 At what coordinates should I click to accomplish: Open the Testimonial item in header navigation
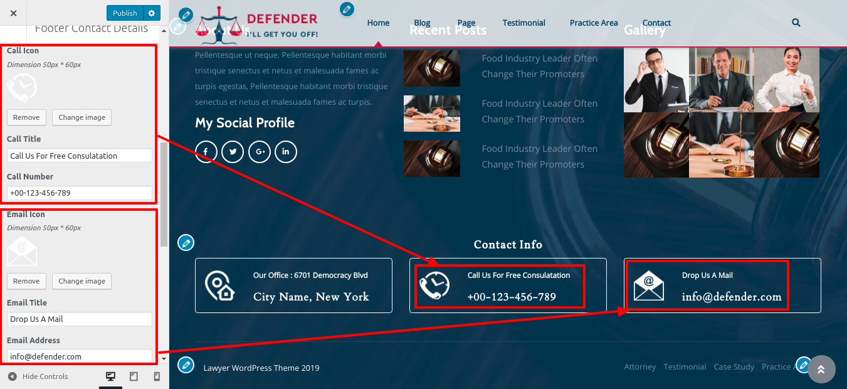[x=524, y=23]
